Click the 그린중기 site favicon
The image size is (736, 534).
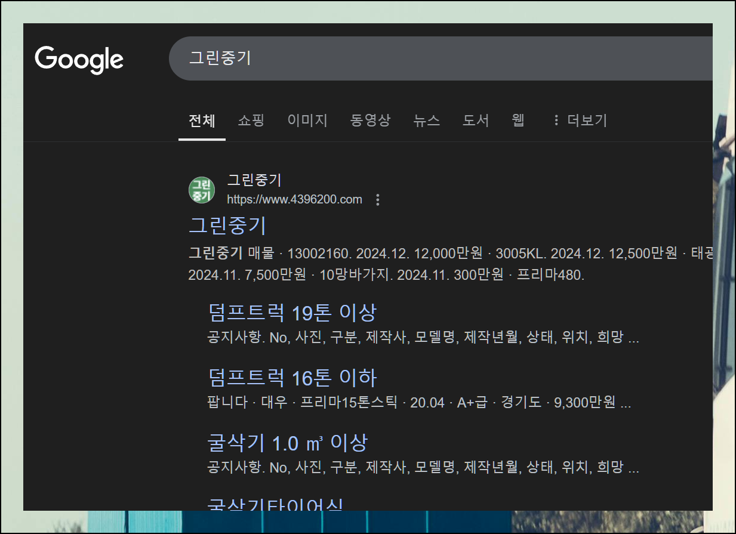coord(202,190)
